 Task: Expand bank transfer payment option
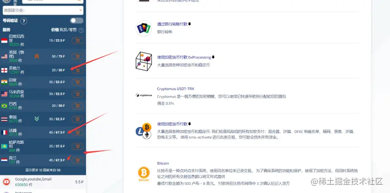click(174, 24)
